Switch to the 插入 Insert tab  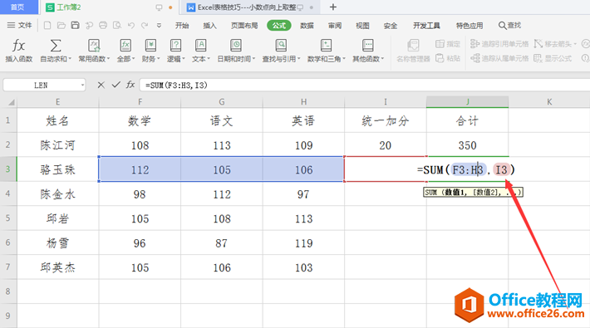click(209, 26)
